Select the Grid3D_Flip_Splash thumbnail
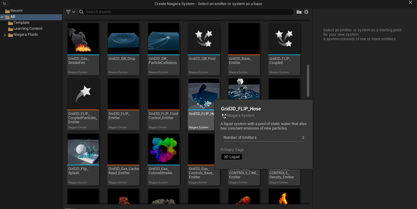Viewport: 417px width, 209px height. tap(83, 149)
